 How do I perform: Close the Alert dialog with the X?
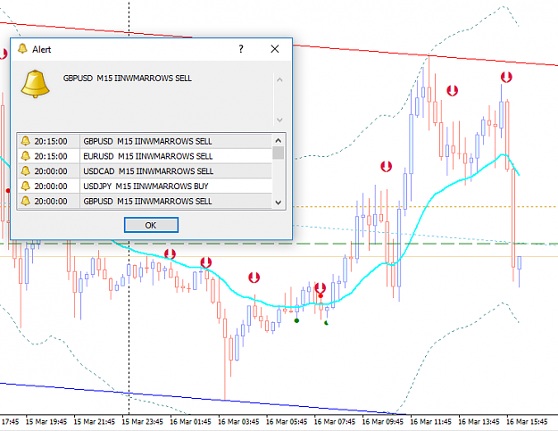(275, 49)
